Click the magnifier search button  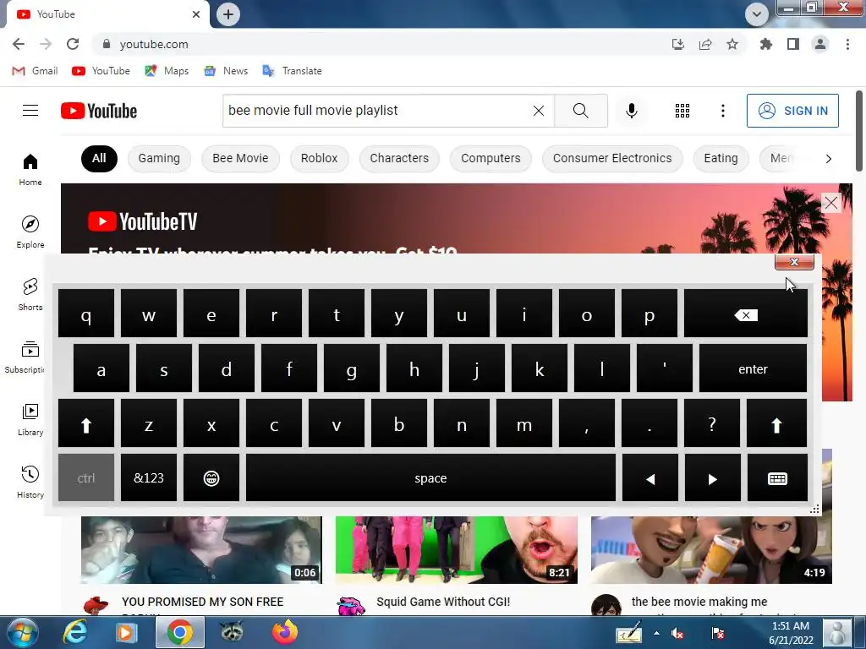tap(580, 111)
